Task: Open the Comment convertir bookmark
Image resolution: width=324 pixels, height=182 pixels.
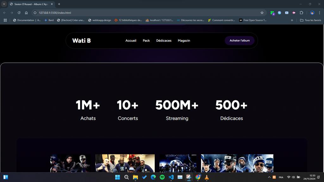Action: [x=221, y=20]
